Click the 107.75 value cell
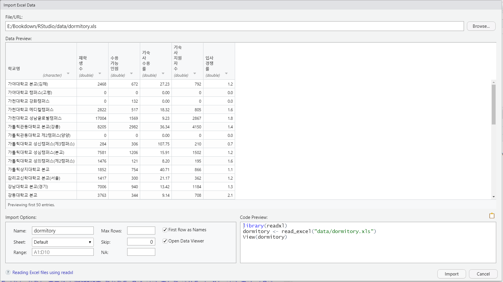This screenshot has width=503, height=282. [x=156, y=144]
